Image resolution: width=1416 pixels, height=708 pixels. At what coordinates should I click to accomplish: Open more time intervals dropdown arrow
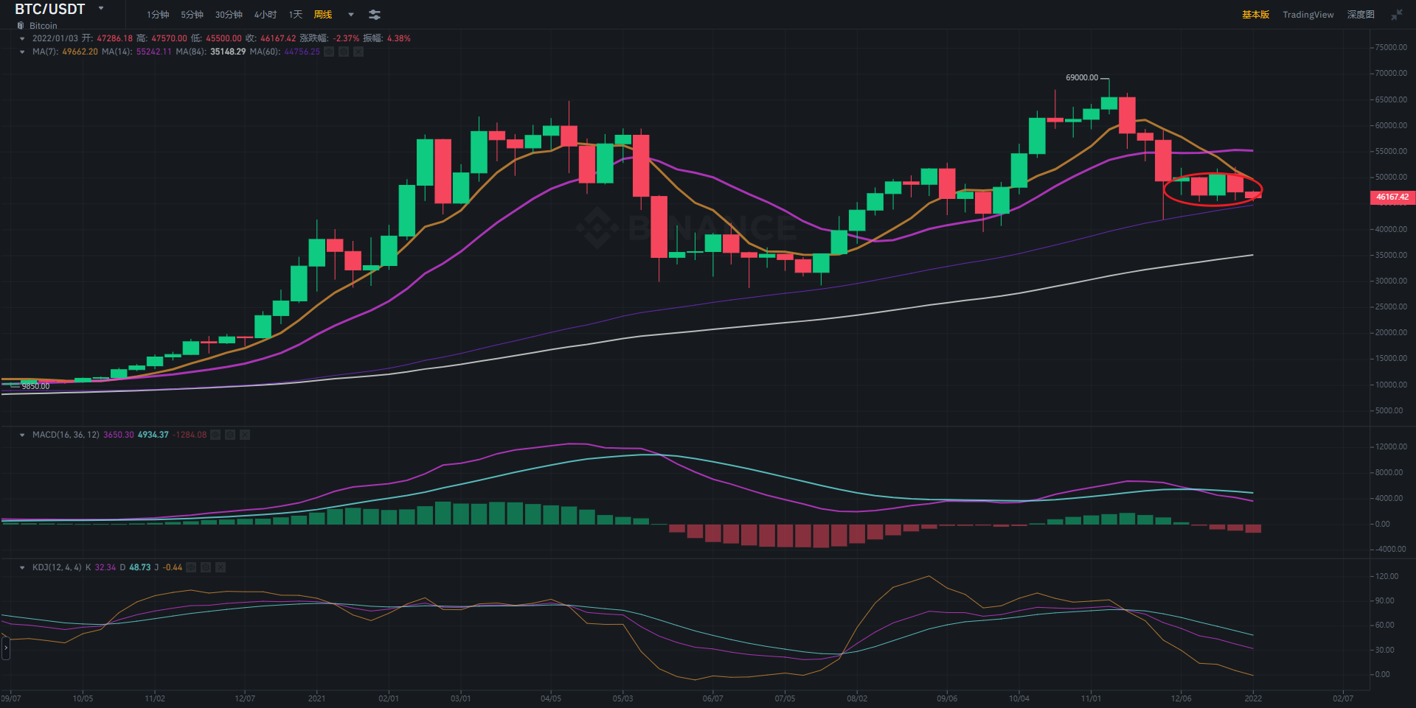351,15
